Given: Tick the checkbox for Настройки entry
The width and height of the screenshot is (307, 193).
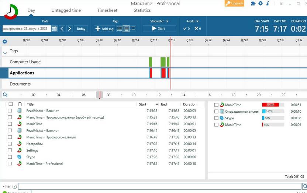Looking at the screenshot, I should point(10,144).
